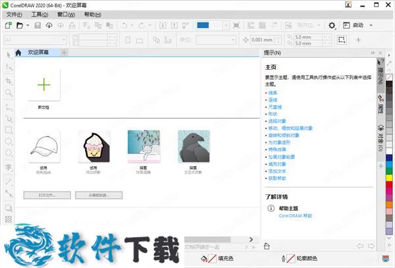Open the 启动 launcher dropdown
This screenshot has height=268, width=395.
pos(371,26)
